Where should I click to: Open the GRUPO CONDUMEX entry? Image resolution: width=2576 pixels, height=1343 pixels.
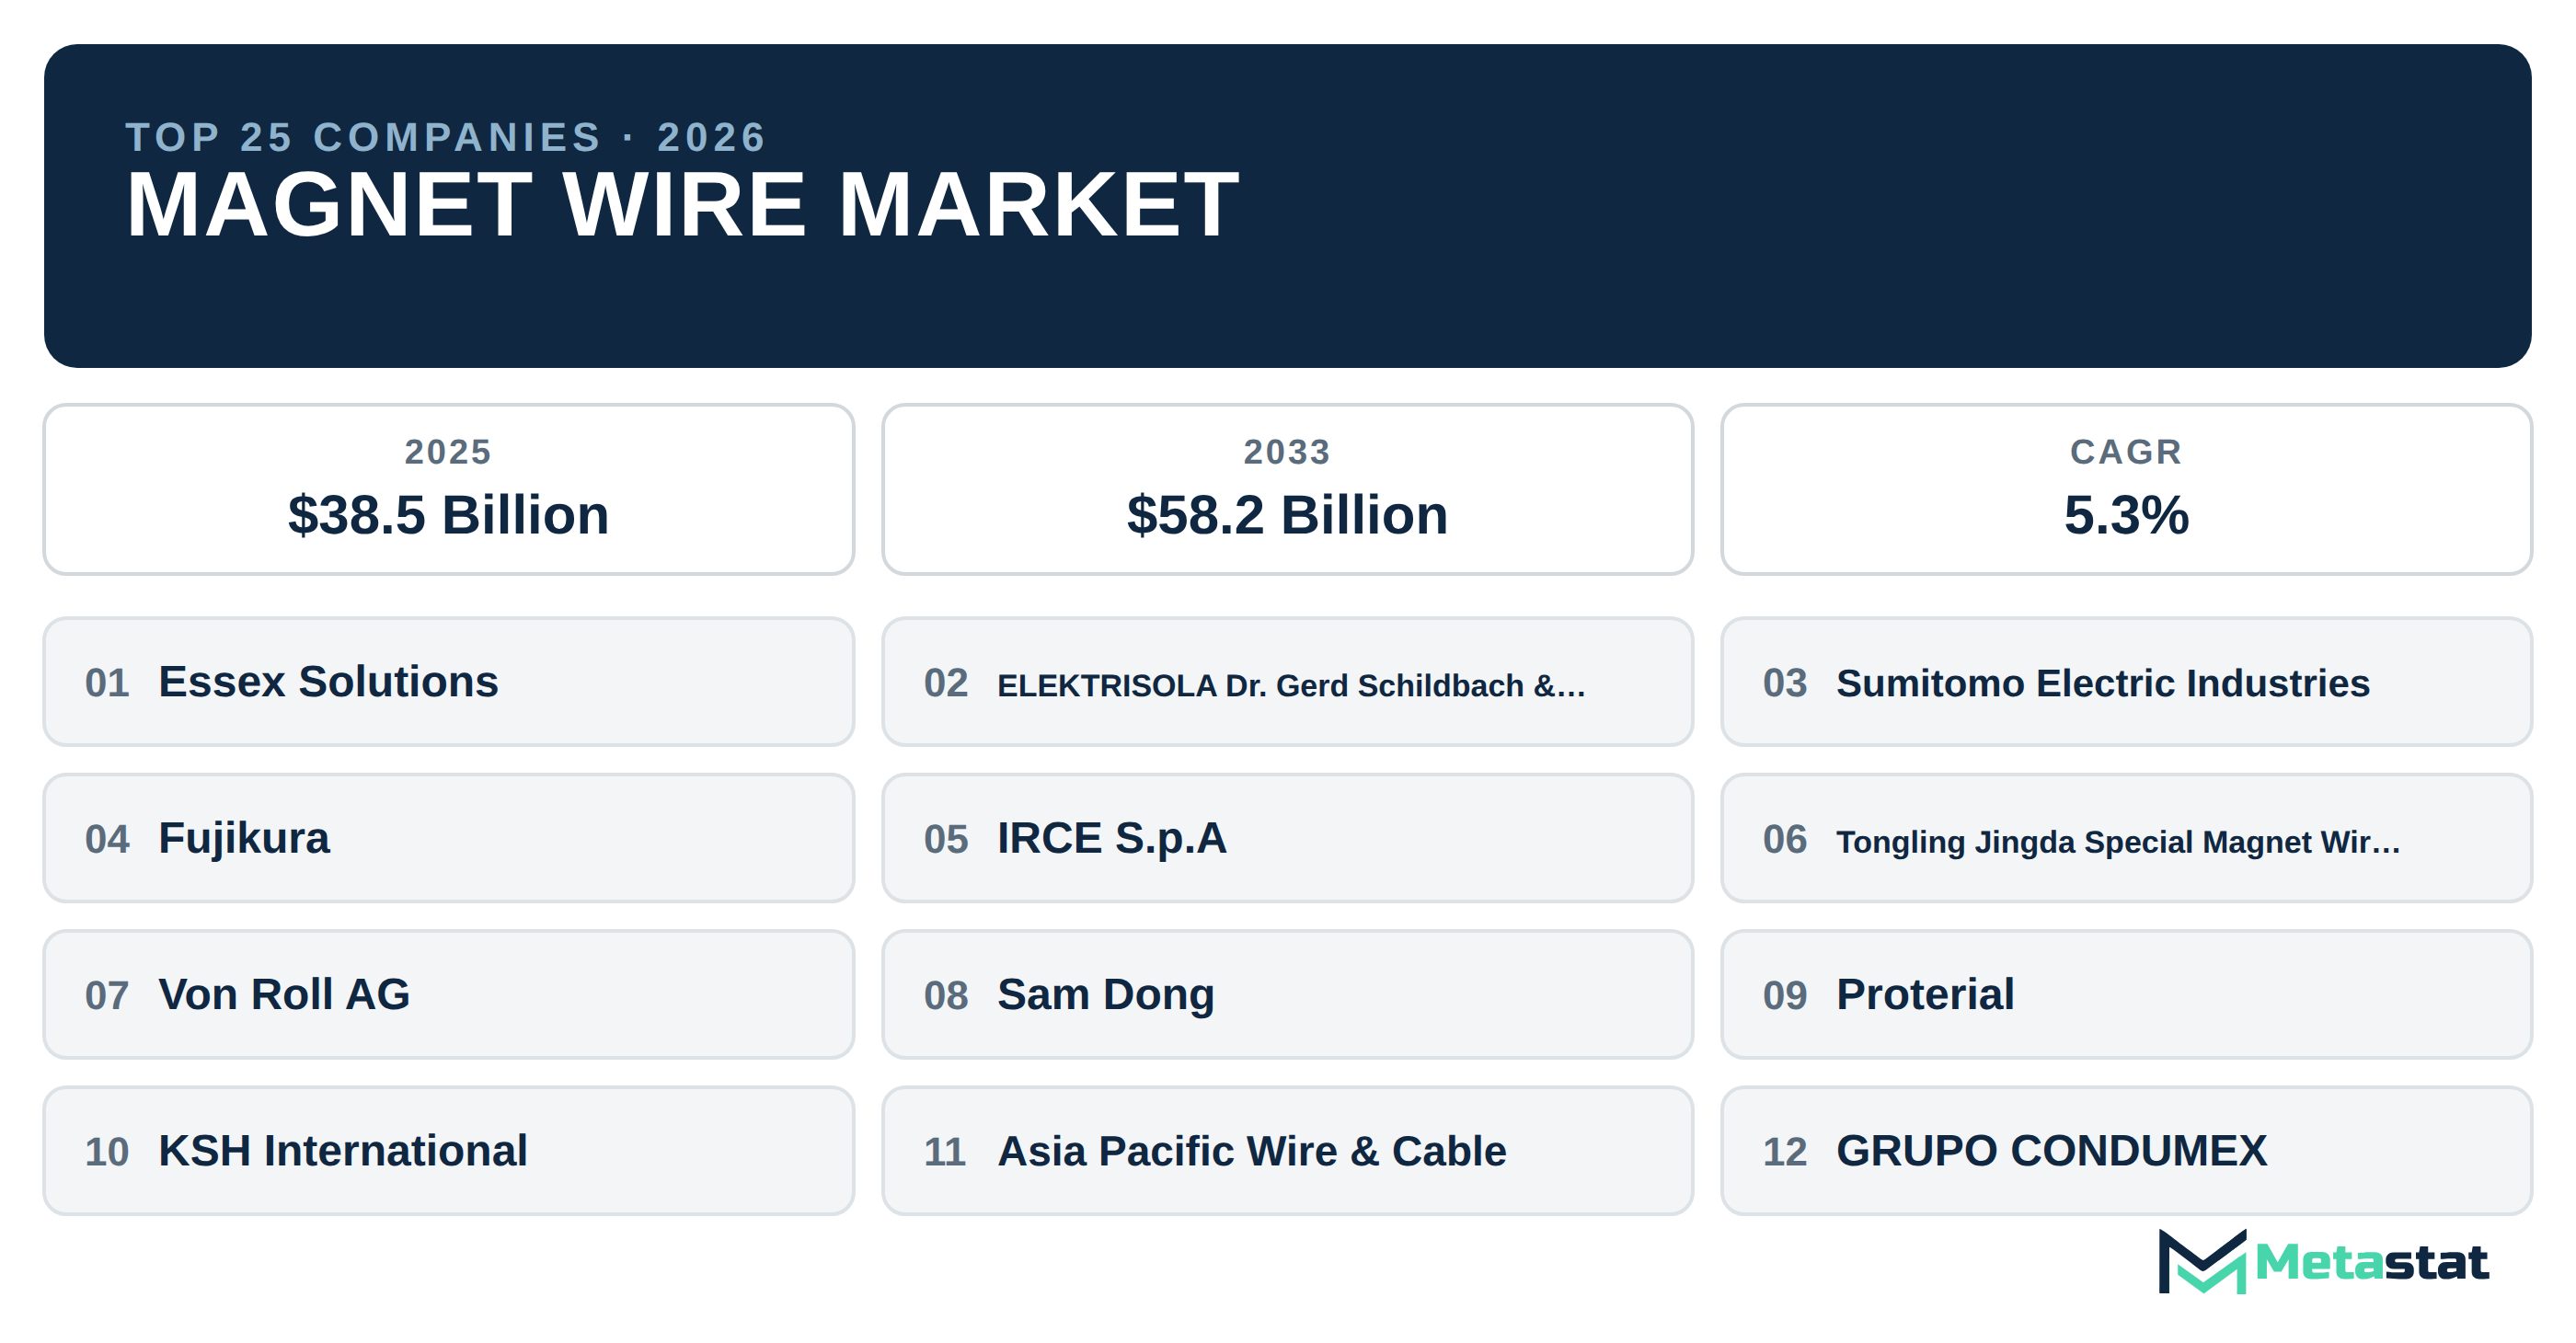[2127, 1151]
